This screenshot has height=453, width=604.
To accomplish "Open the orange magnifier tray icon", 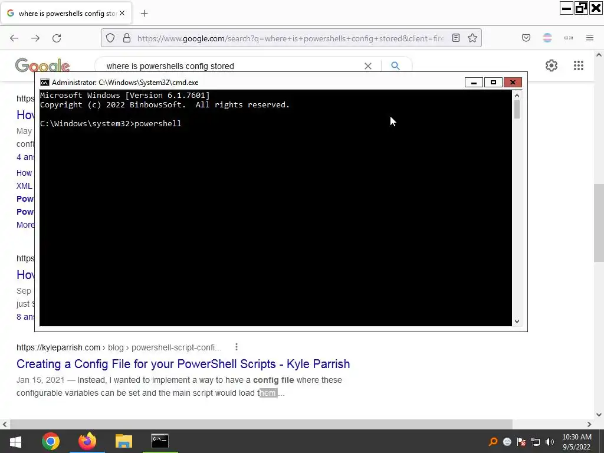I will (493, 442).
